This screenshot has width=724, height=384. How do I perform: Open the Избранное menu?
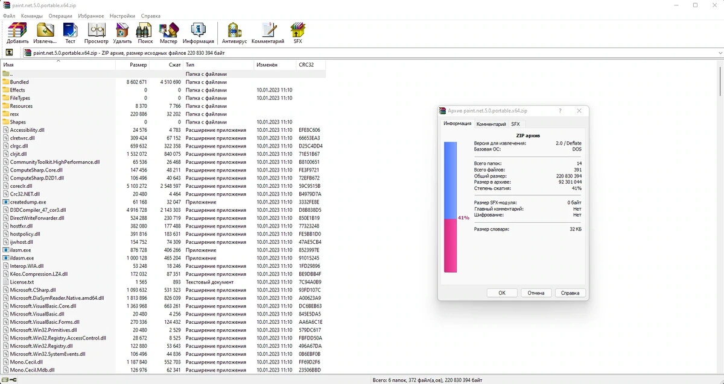point(91,16)
